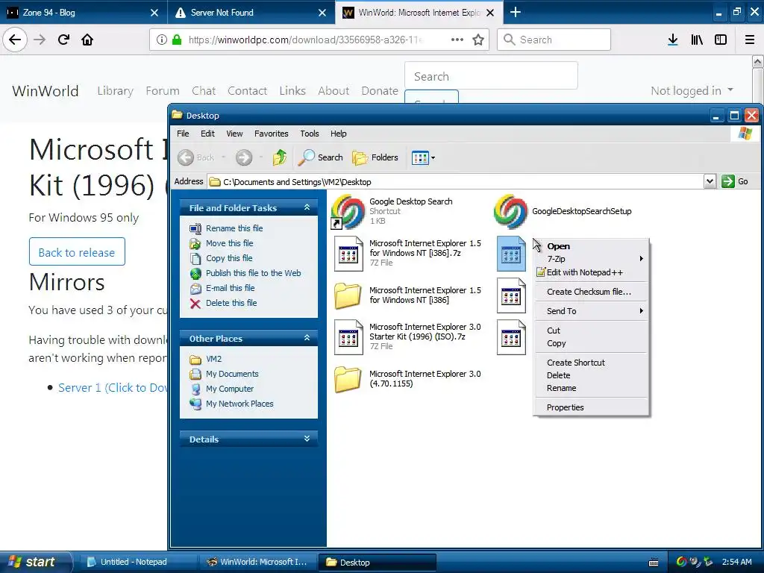
Task: Toggle the Folders pane button
Action: 375,157
